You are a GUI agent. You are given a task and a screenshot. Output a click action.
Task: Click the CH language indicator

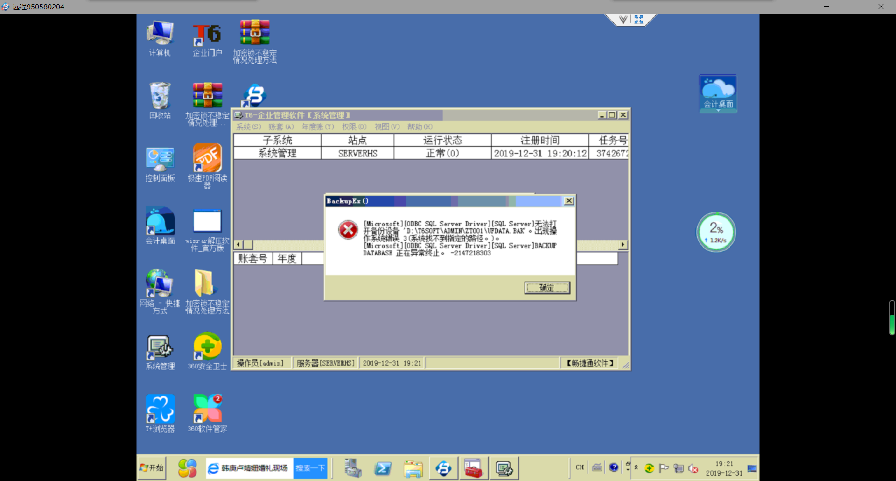tap(580, 467)
